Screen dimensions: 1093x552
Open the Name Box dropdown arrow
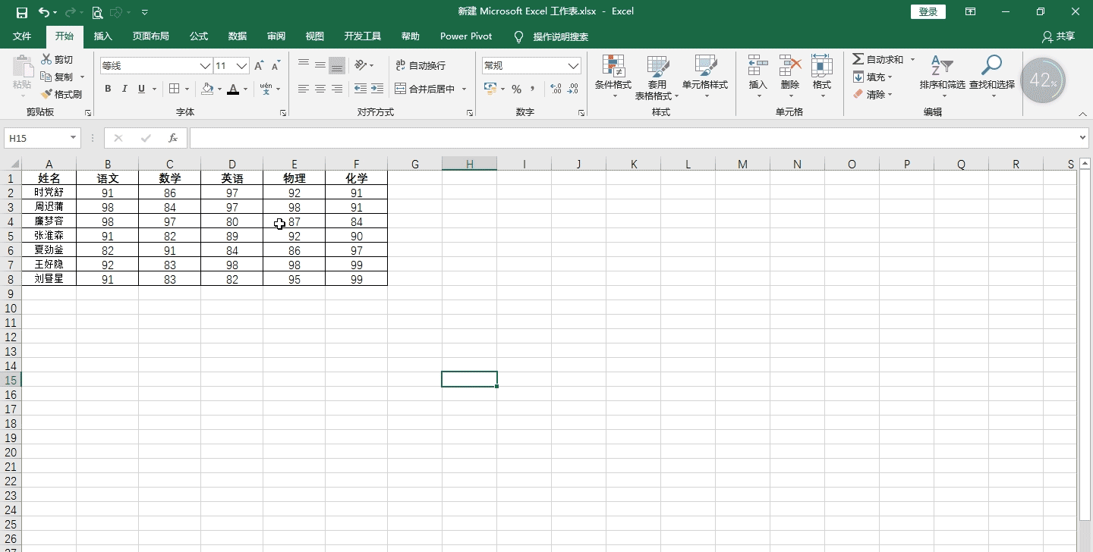tap(74, 138)
